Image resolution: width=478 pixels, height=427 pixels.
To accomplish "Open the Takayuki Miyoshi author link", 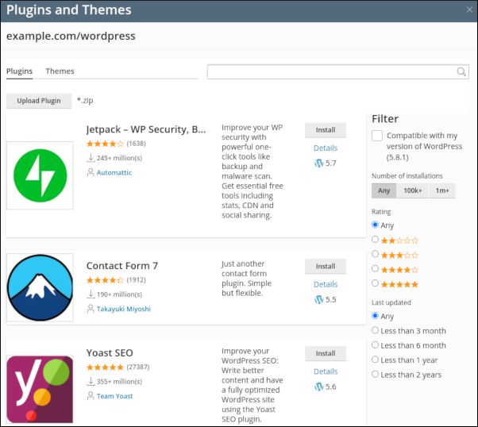I will (x=124, y=310).
